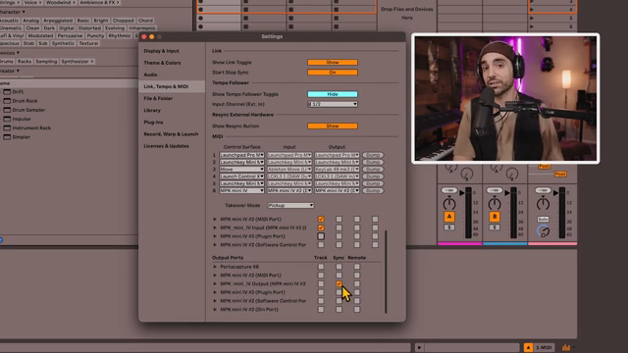This screenshot has width=628, height=353.
Task: Enable Track for Portacapture X6 output
Action: coord(321,267)
